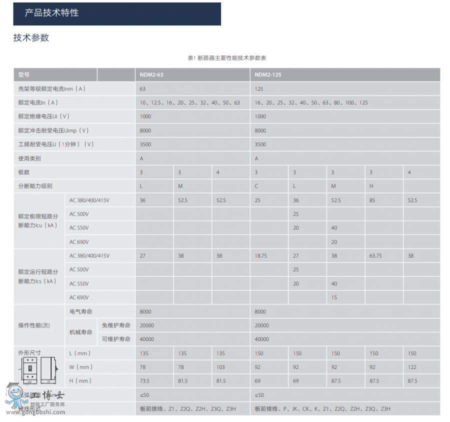
Task: Click the 极数 row label
Action: [24, 172]
